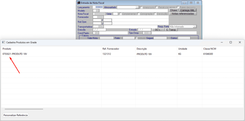
Task: Enable the Altera custo checkbox
Action: click(x=141, y=7)
